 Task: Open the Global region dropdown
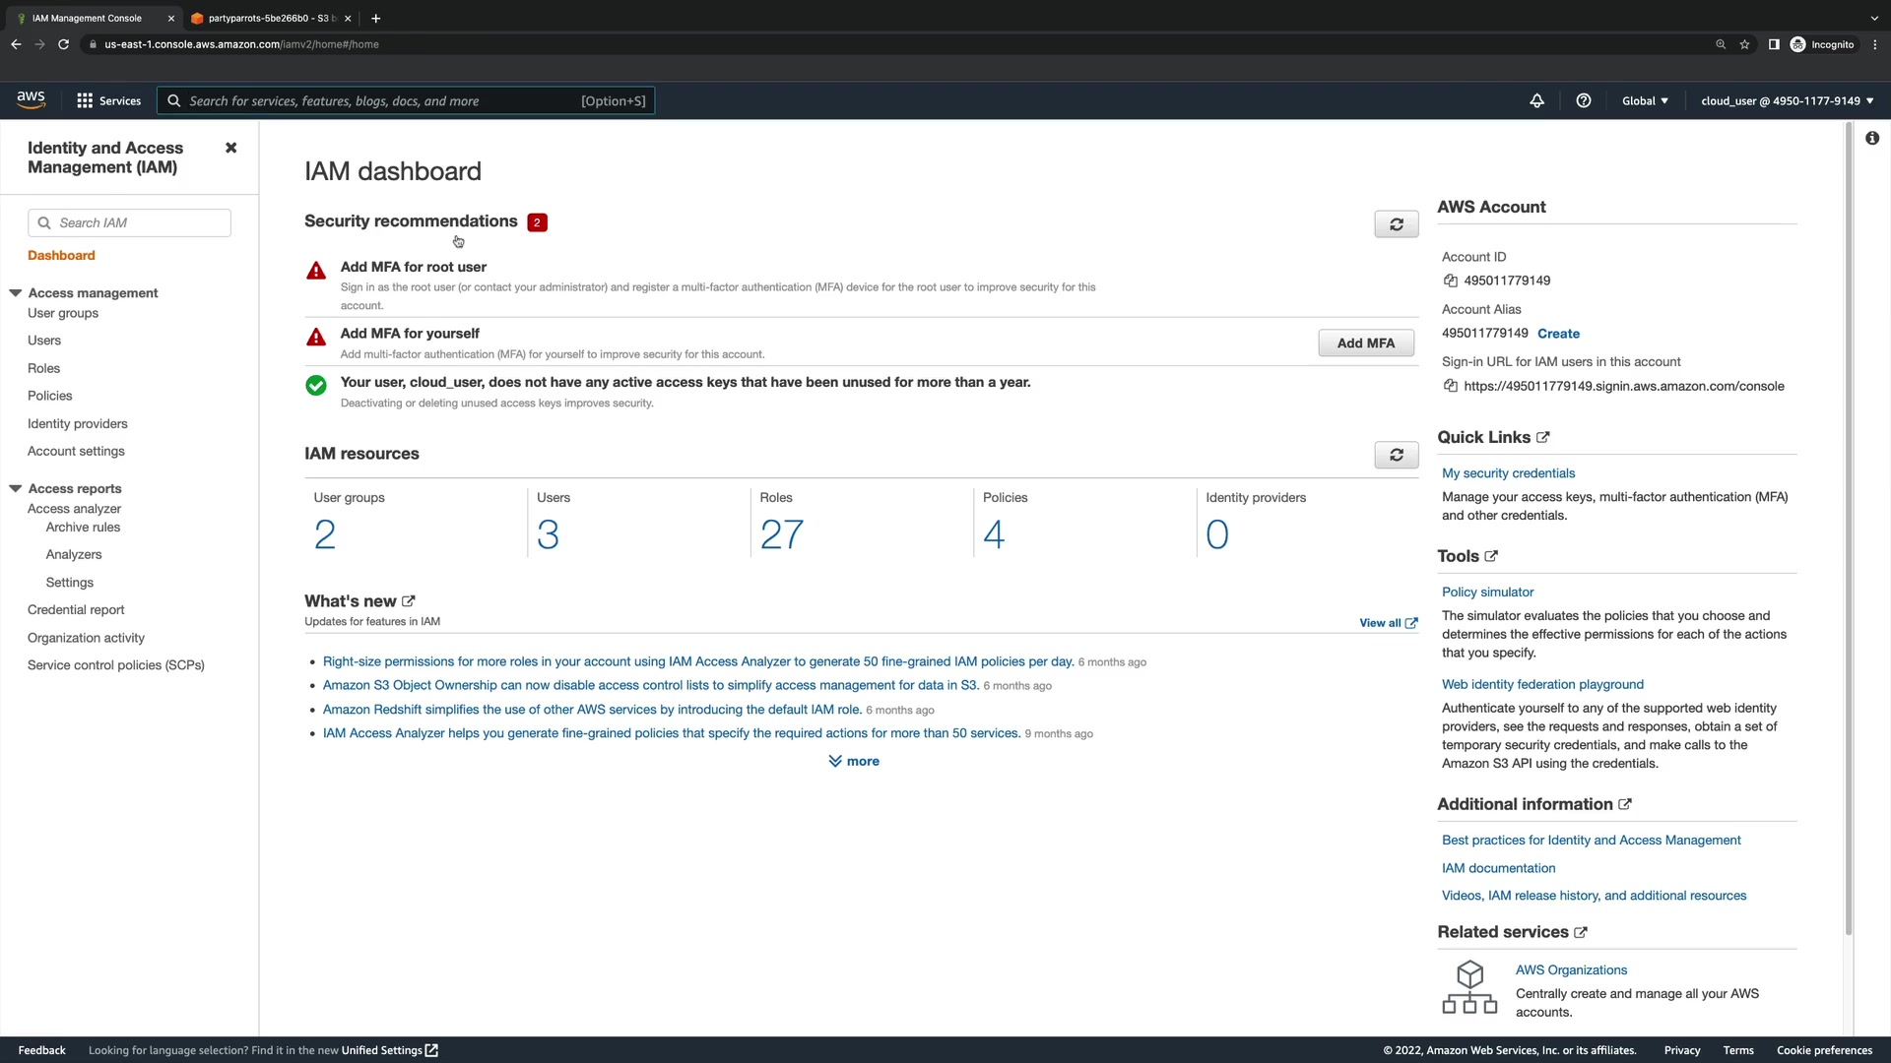[x=1645, y=100]
